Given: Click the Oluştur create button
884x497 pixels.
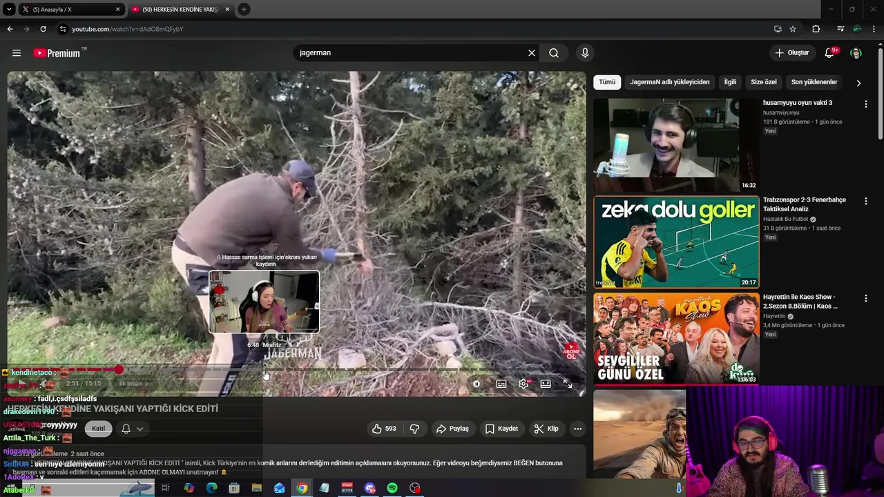Looking at the screenshot, I should (x=791, y=53).
